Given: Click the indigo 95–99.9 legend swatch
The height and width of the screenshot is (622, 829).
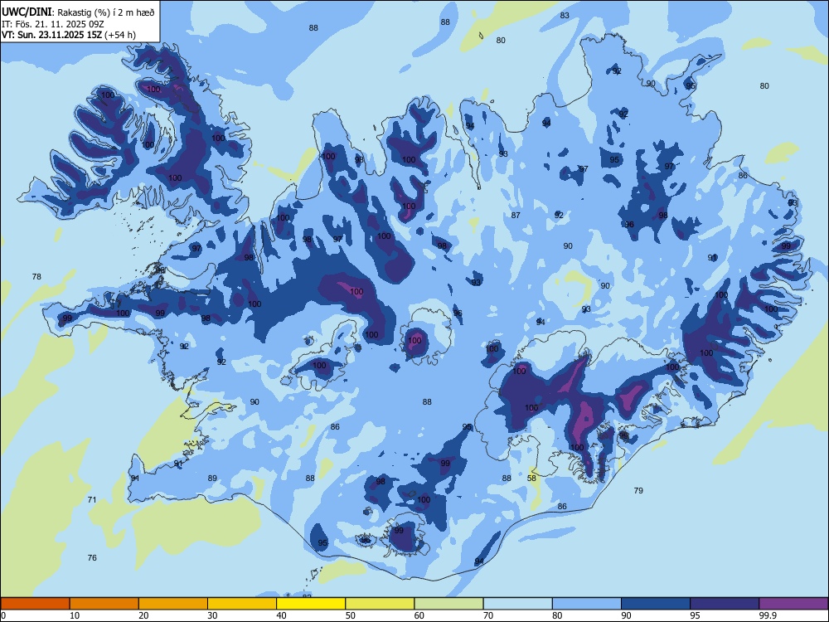Looking at the screenshot, I should pos(725,604).
